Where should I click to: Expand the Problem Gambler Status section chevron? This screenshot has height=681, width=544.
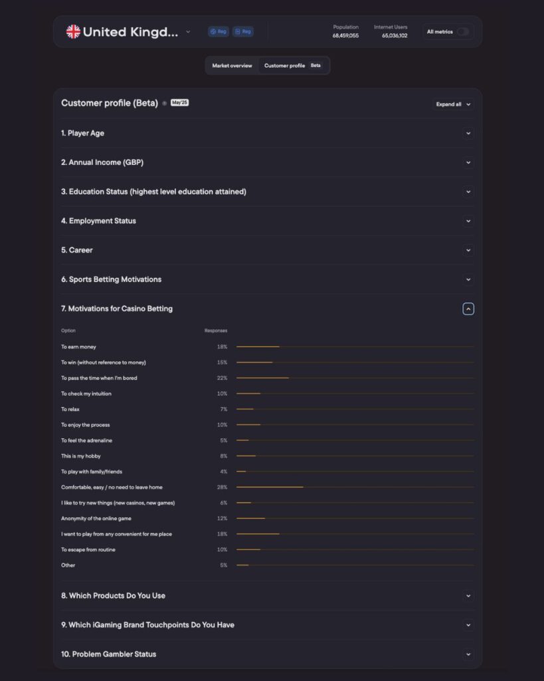click(468, 654)
